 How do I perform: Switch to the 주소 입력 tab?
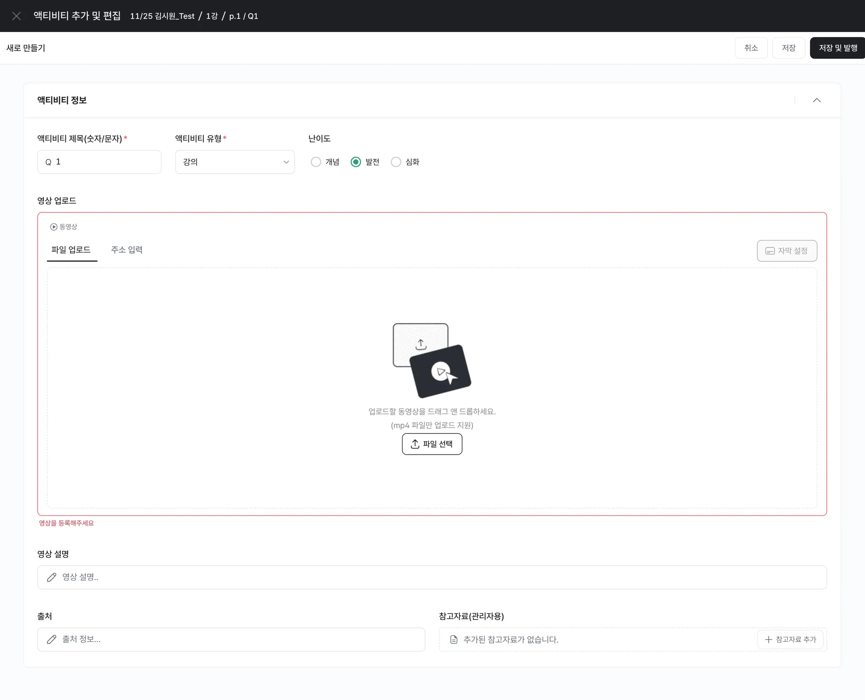click(x=127, y=250)
